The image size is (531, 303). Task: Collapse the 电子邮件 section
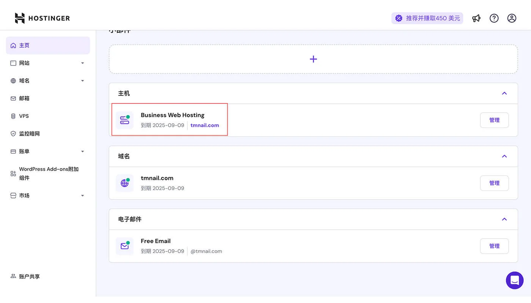pyautogui.click(x=504, y=219)
